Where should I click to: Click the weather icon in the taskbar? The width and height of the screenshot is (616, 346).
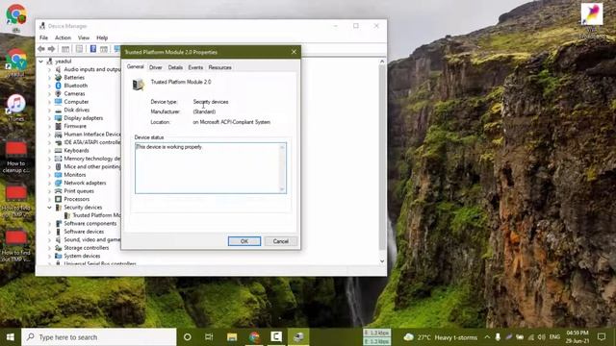pyautogui.click(x=408, y=337)
